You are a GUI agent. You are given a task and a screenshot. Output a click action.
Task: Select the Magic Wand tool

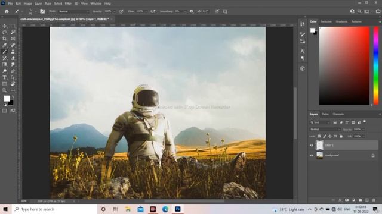tap(13, 32)
